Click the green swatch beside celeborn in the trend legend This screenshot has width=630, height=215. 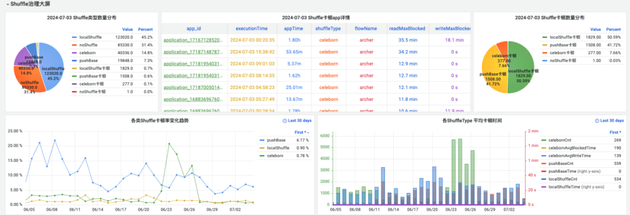[262, 156]
